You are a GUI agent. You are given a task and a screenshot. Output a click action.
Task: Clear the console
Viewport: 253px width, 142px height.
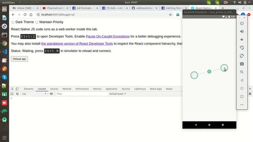(x=17, y=94)
